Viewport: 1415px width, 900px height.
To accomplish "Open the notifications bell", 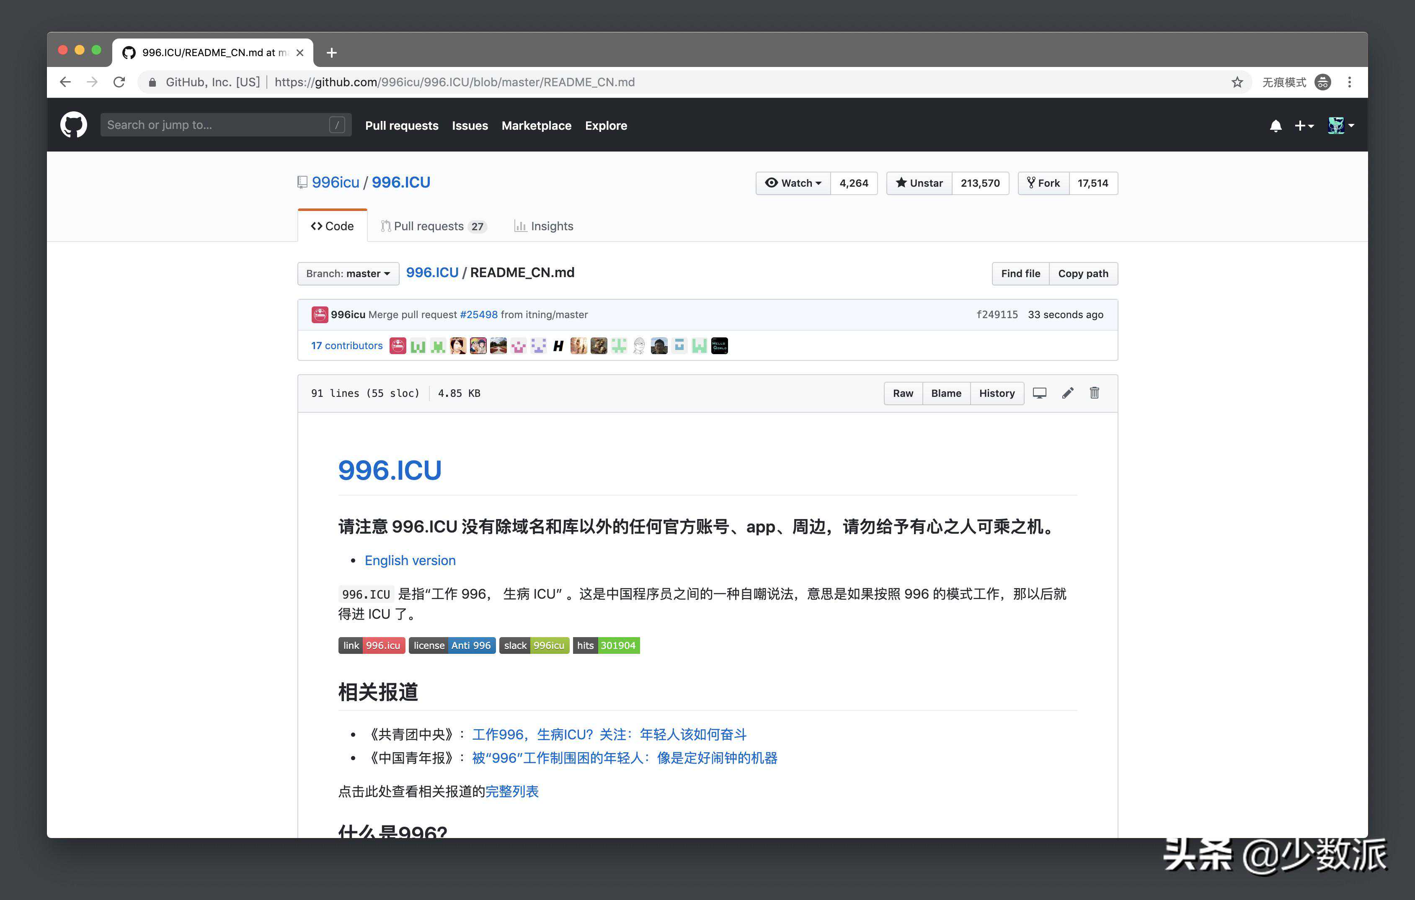I will tap(1275, 126).
